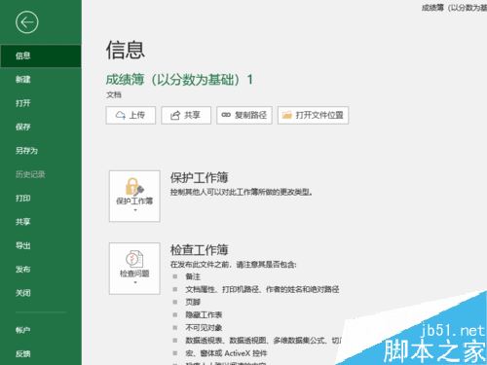Expand the 保护工作簿 dropdown arrow
The height and width of the screenshot is (365, 487).
click(135, 210)
